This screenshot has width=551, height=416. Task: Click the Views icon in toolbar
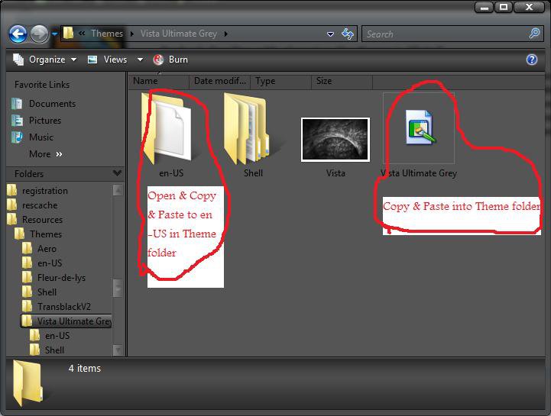click(92, 60)
